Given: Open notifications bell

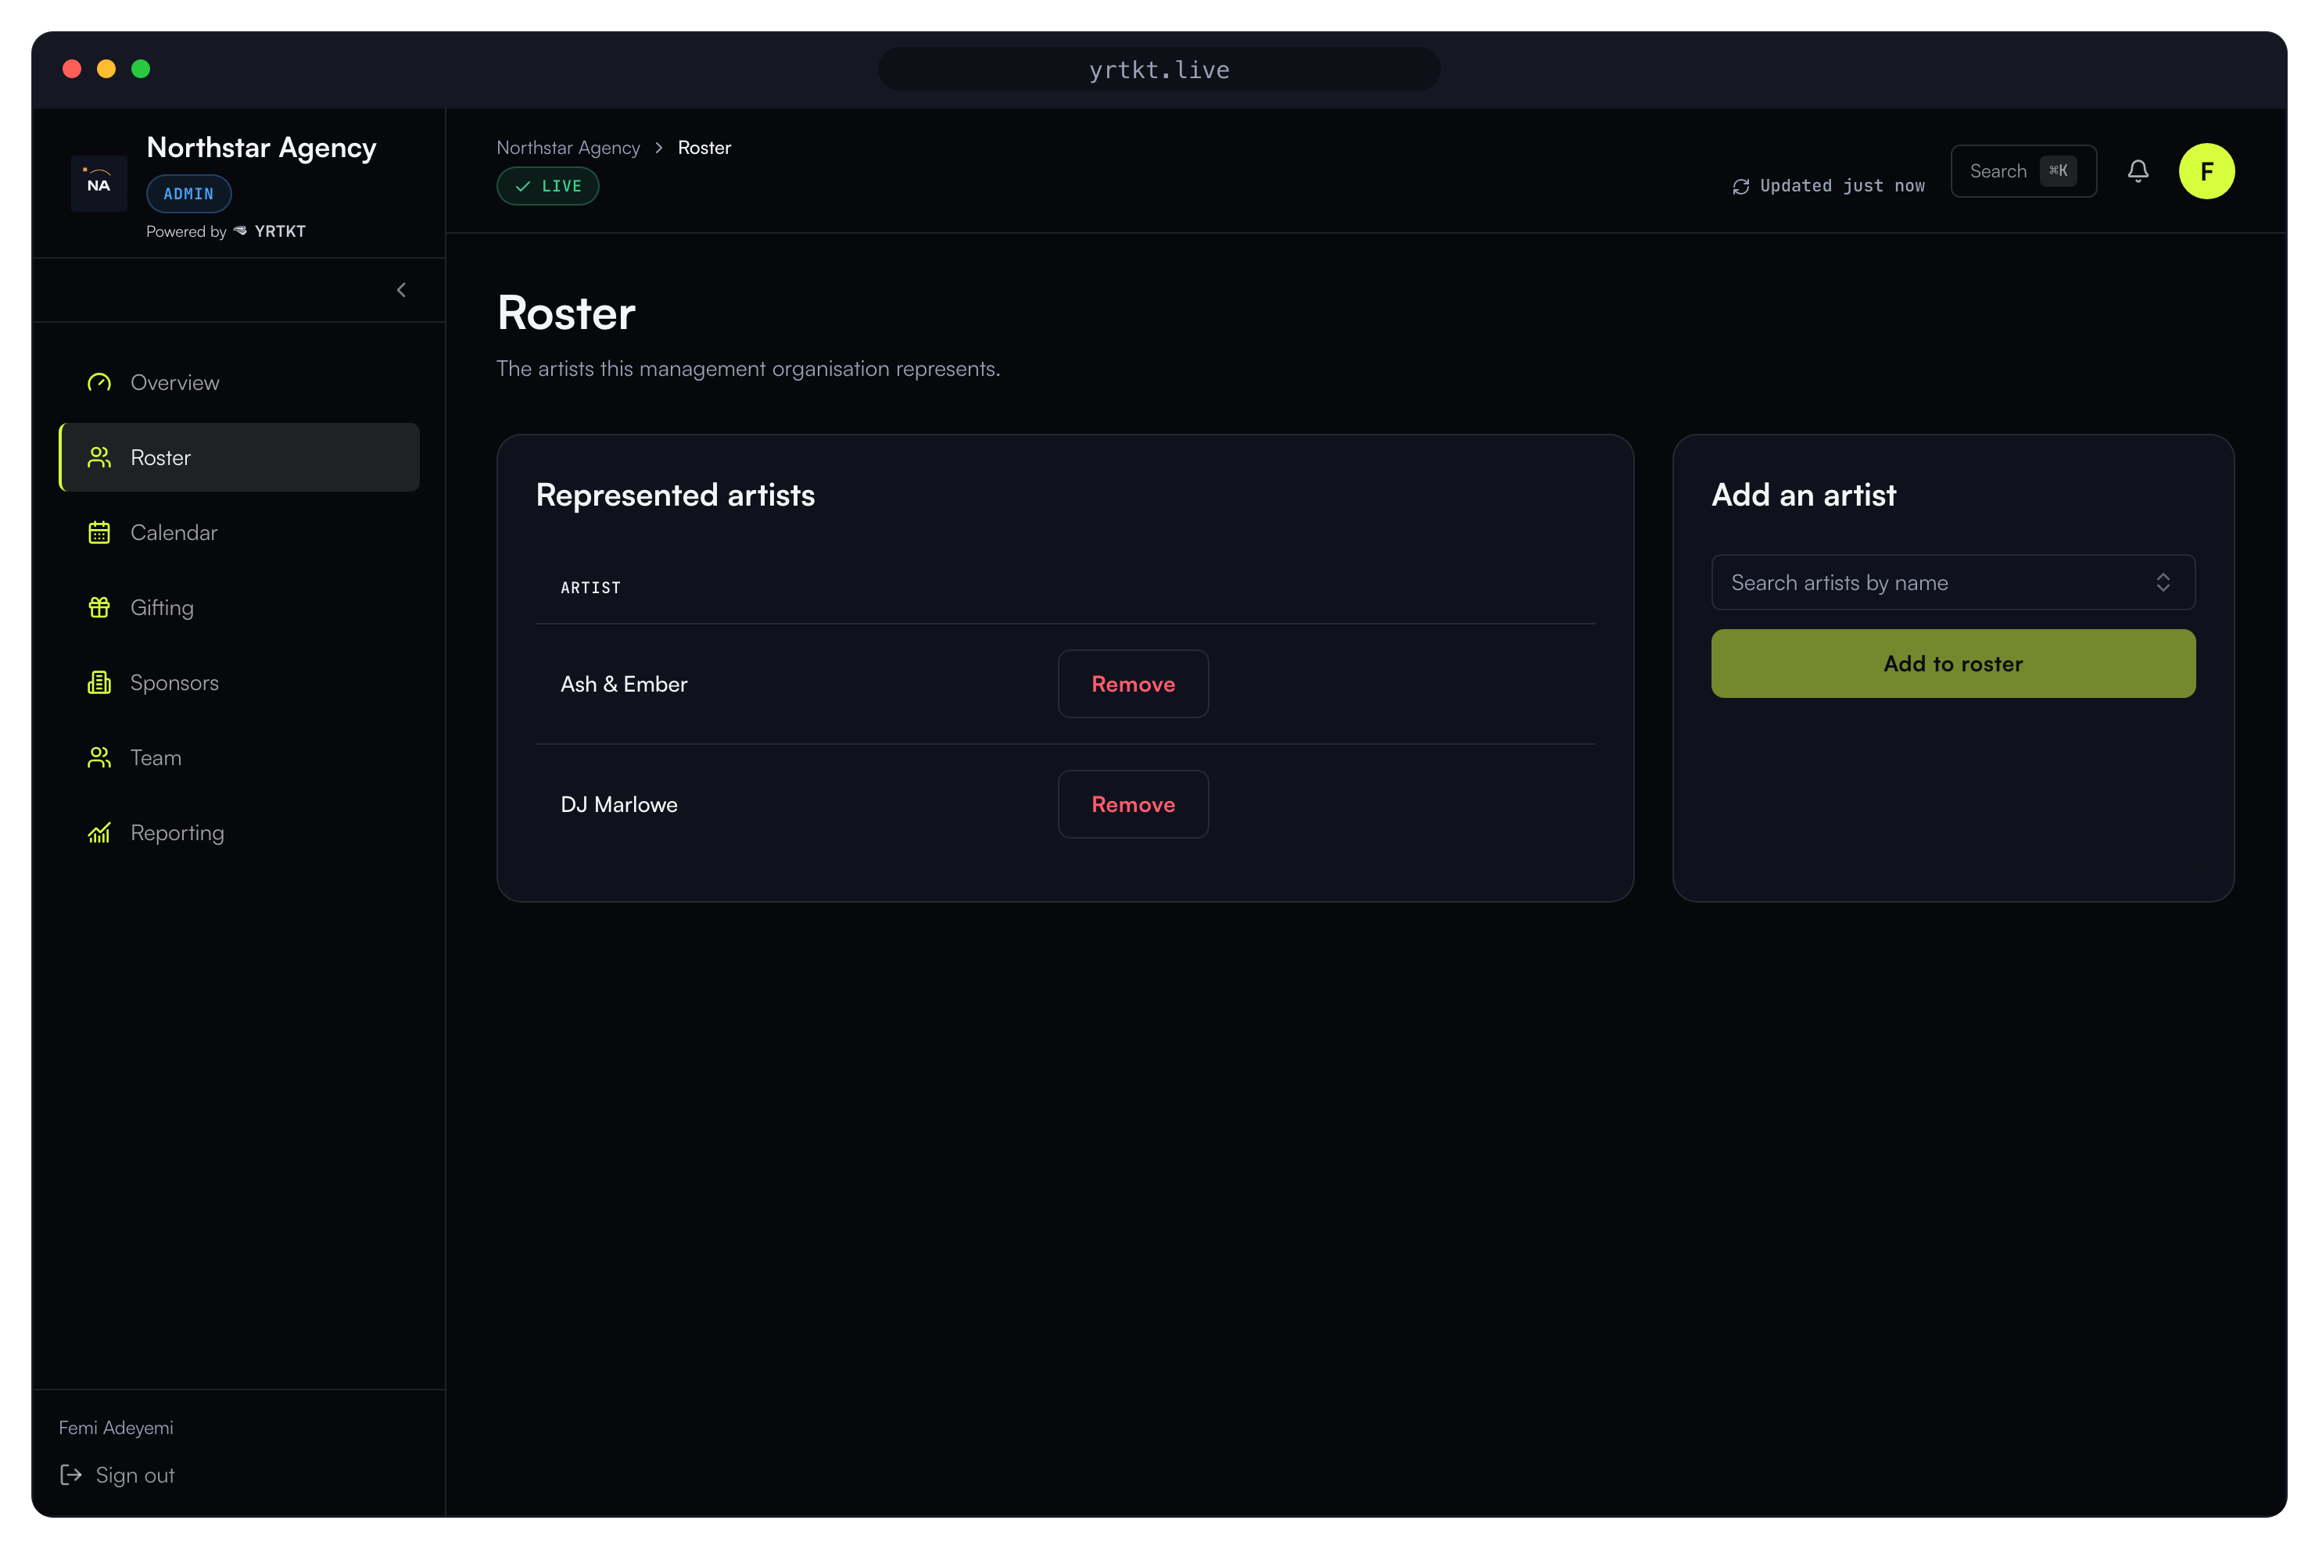Looking at the screenshot, I should point(2138,171).
